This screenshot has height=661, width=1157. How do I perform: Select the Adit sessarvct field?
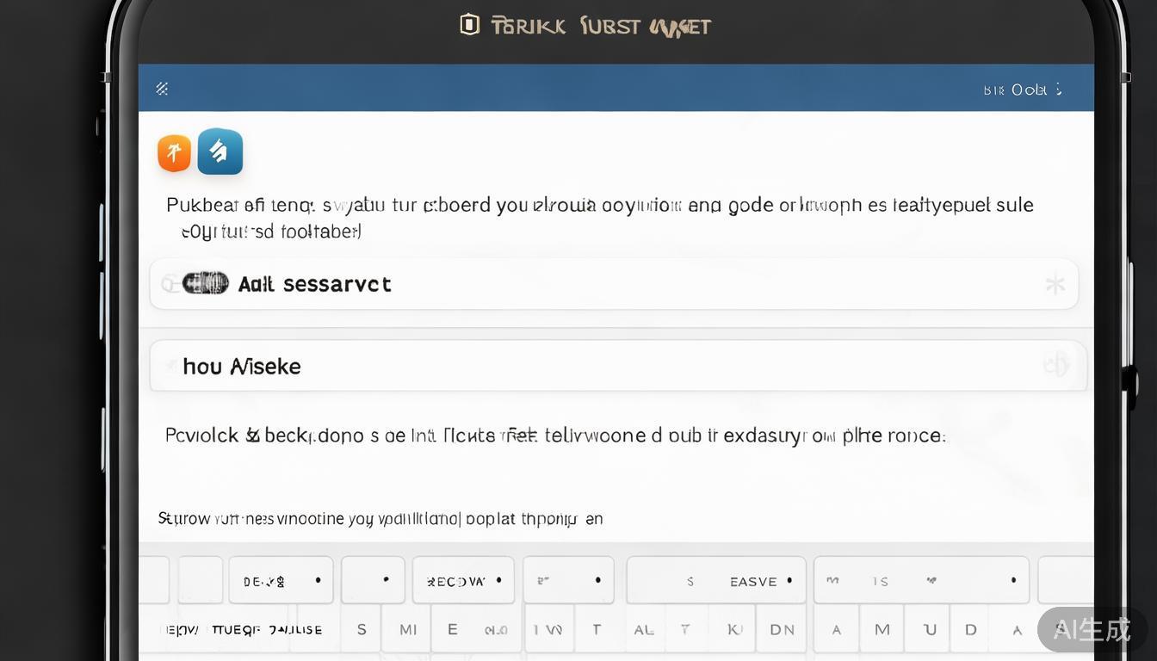pyautogui.click(x=603, y=284)
